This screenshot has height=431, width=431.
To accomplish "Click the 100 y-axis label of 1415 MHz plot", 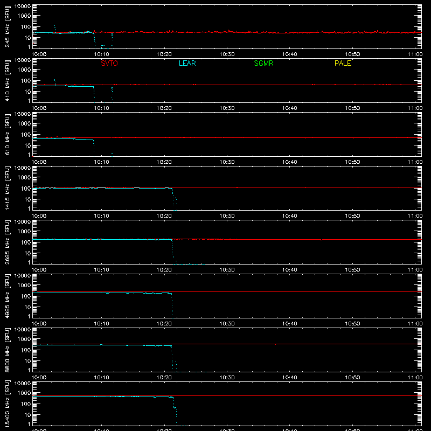I will [26, 189].
